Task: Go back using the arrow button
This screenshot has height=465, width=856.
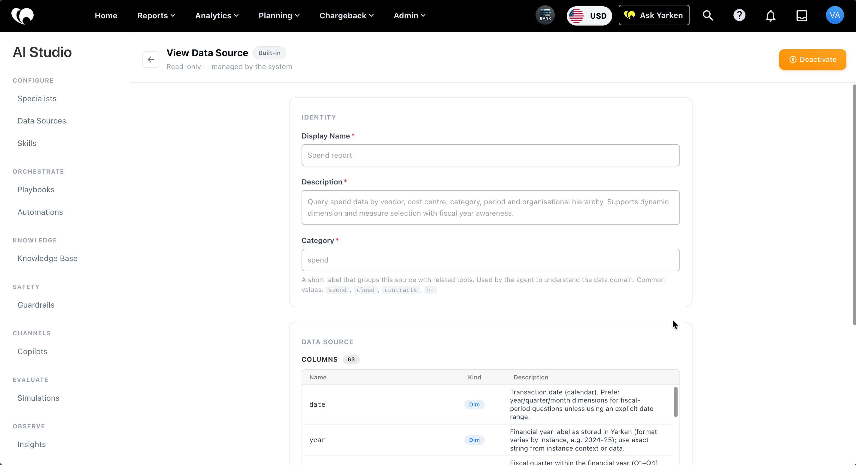Action: coord(150,59)
